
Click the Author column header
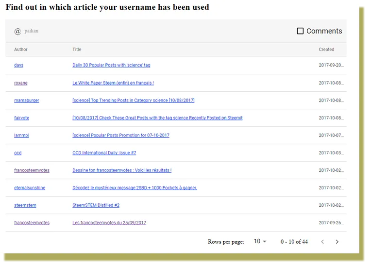coord(21,50)
